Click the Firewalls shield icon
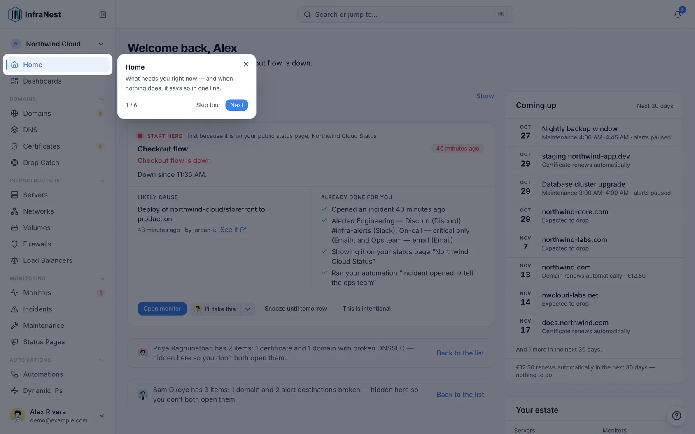Screen dimensions: 695x434 pyautogui.click(x=14, y=244)
